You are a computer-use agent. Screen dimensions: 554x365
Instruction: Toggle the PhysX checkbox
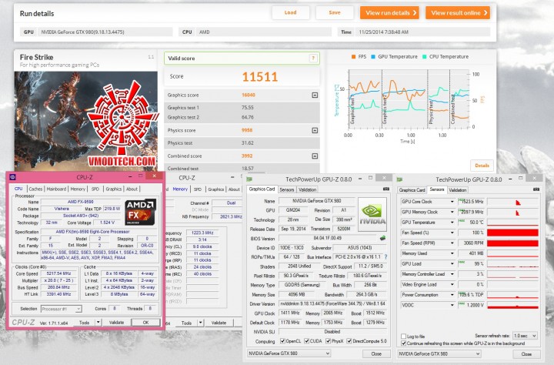(x=329, y=341)
